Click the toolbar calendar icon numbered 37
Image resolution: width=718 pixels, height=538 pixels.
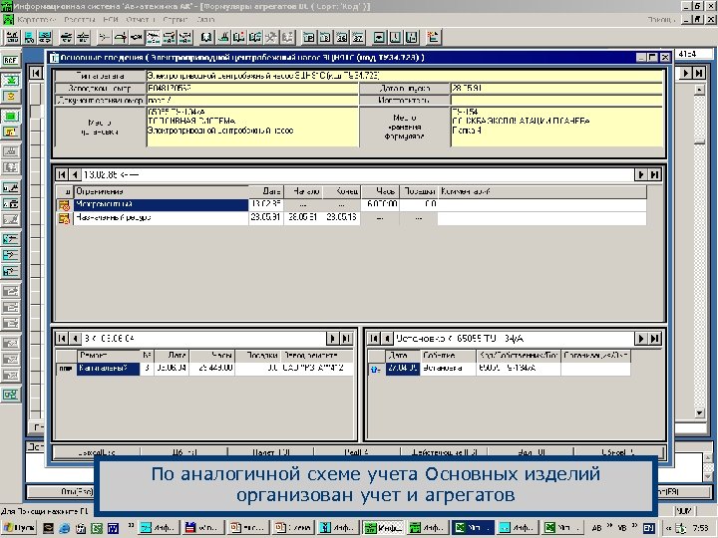358,38
